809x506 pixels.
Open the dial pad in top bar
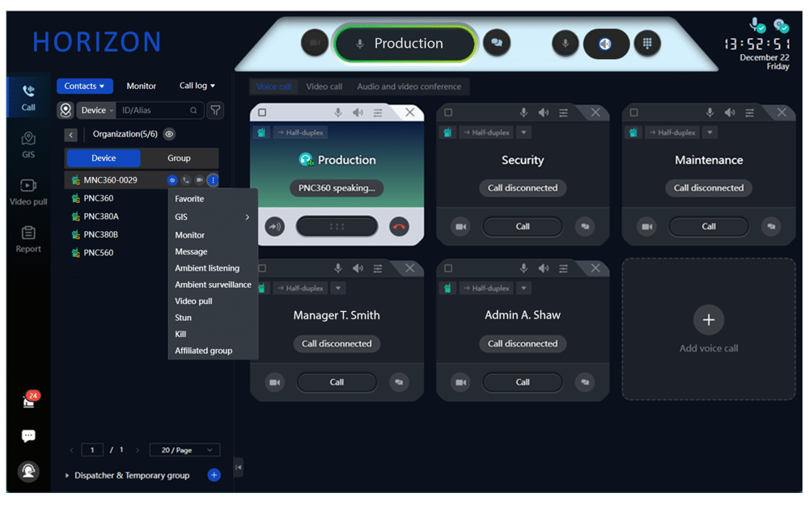point(646,44)
